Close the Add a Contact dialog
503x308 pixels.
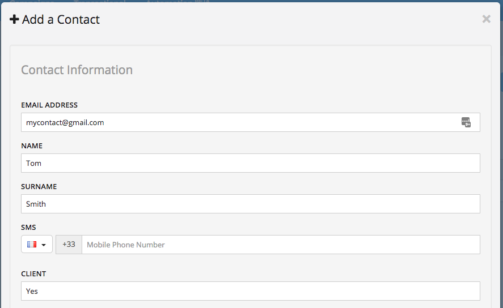487,19
